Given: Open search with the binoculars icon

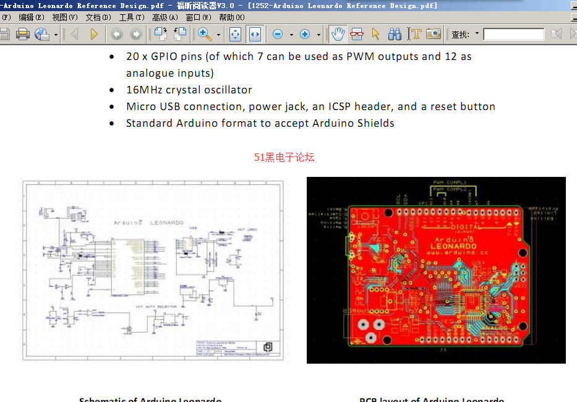Looking at the screenshot, I should click(x=395, y=34).
